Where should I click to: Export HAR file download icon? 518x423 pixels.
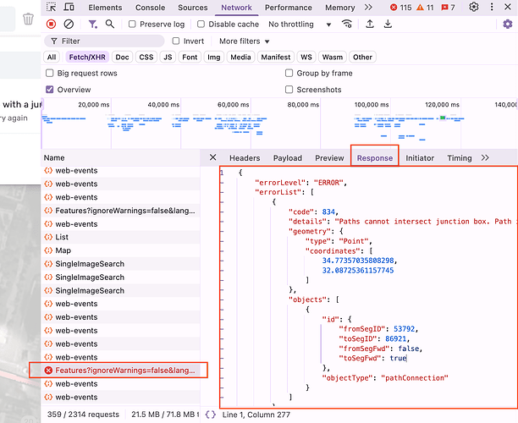pyautogui.click(x=388, y=24)
